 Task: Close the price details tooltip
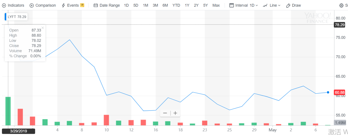pos(43,28)
